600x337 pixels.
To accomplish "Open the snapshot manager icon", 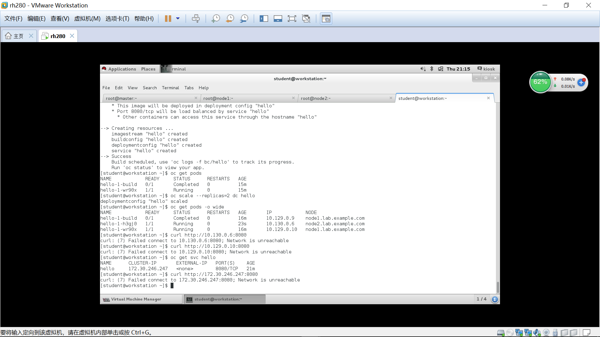I will (x=244, y=19).
